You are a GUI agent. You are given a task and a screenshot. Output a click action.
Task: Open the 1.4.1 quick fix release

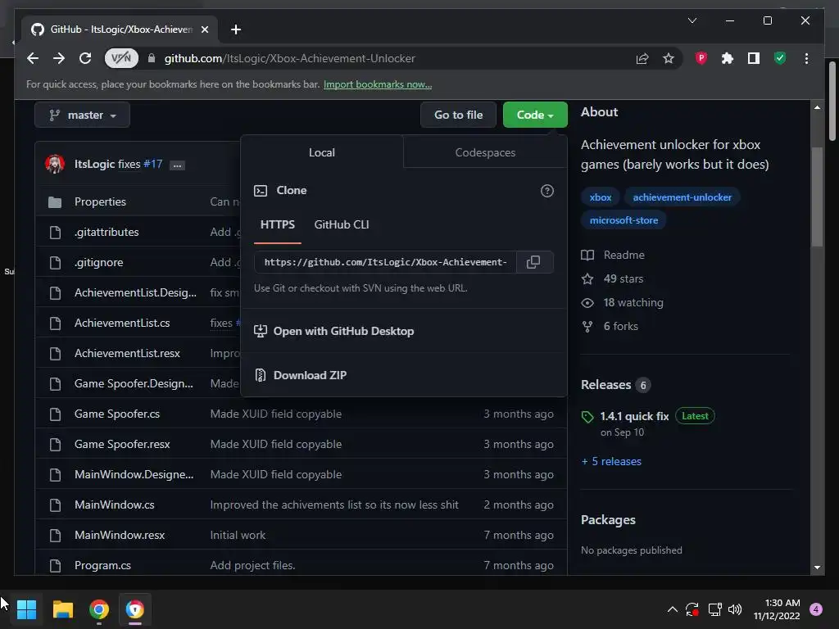[x=634, y=416]
